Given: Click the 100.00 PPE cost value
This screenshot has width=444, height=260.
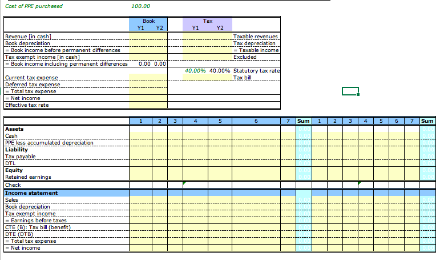Looking at the screenshot, I should coord(141,6).
